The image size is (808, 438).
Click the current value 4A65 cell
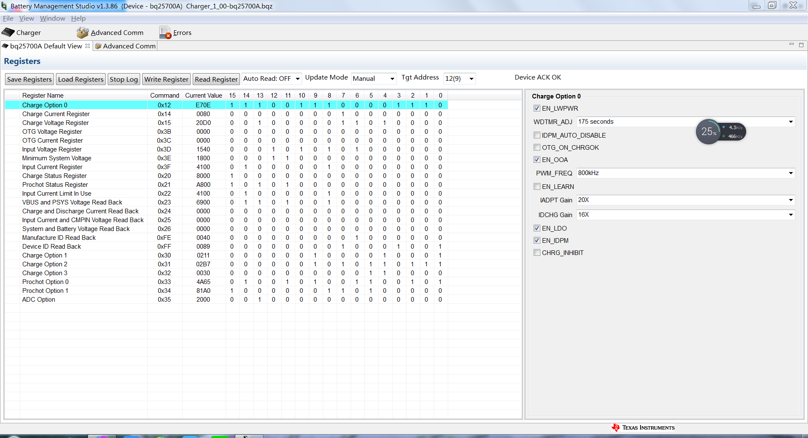(203, 282)
